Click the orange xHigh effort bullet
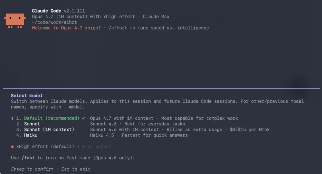Image resolution: width=322 pixels, height=174 pixels. click(x=12, y=147)
